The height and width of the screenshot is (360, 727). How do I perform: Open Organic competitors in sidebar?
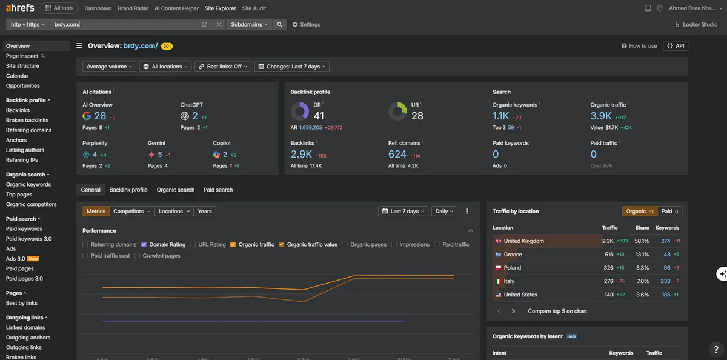click(x=32, y=204)
